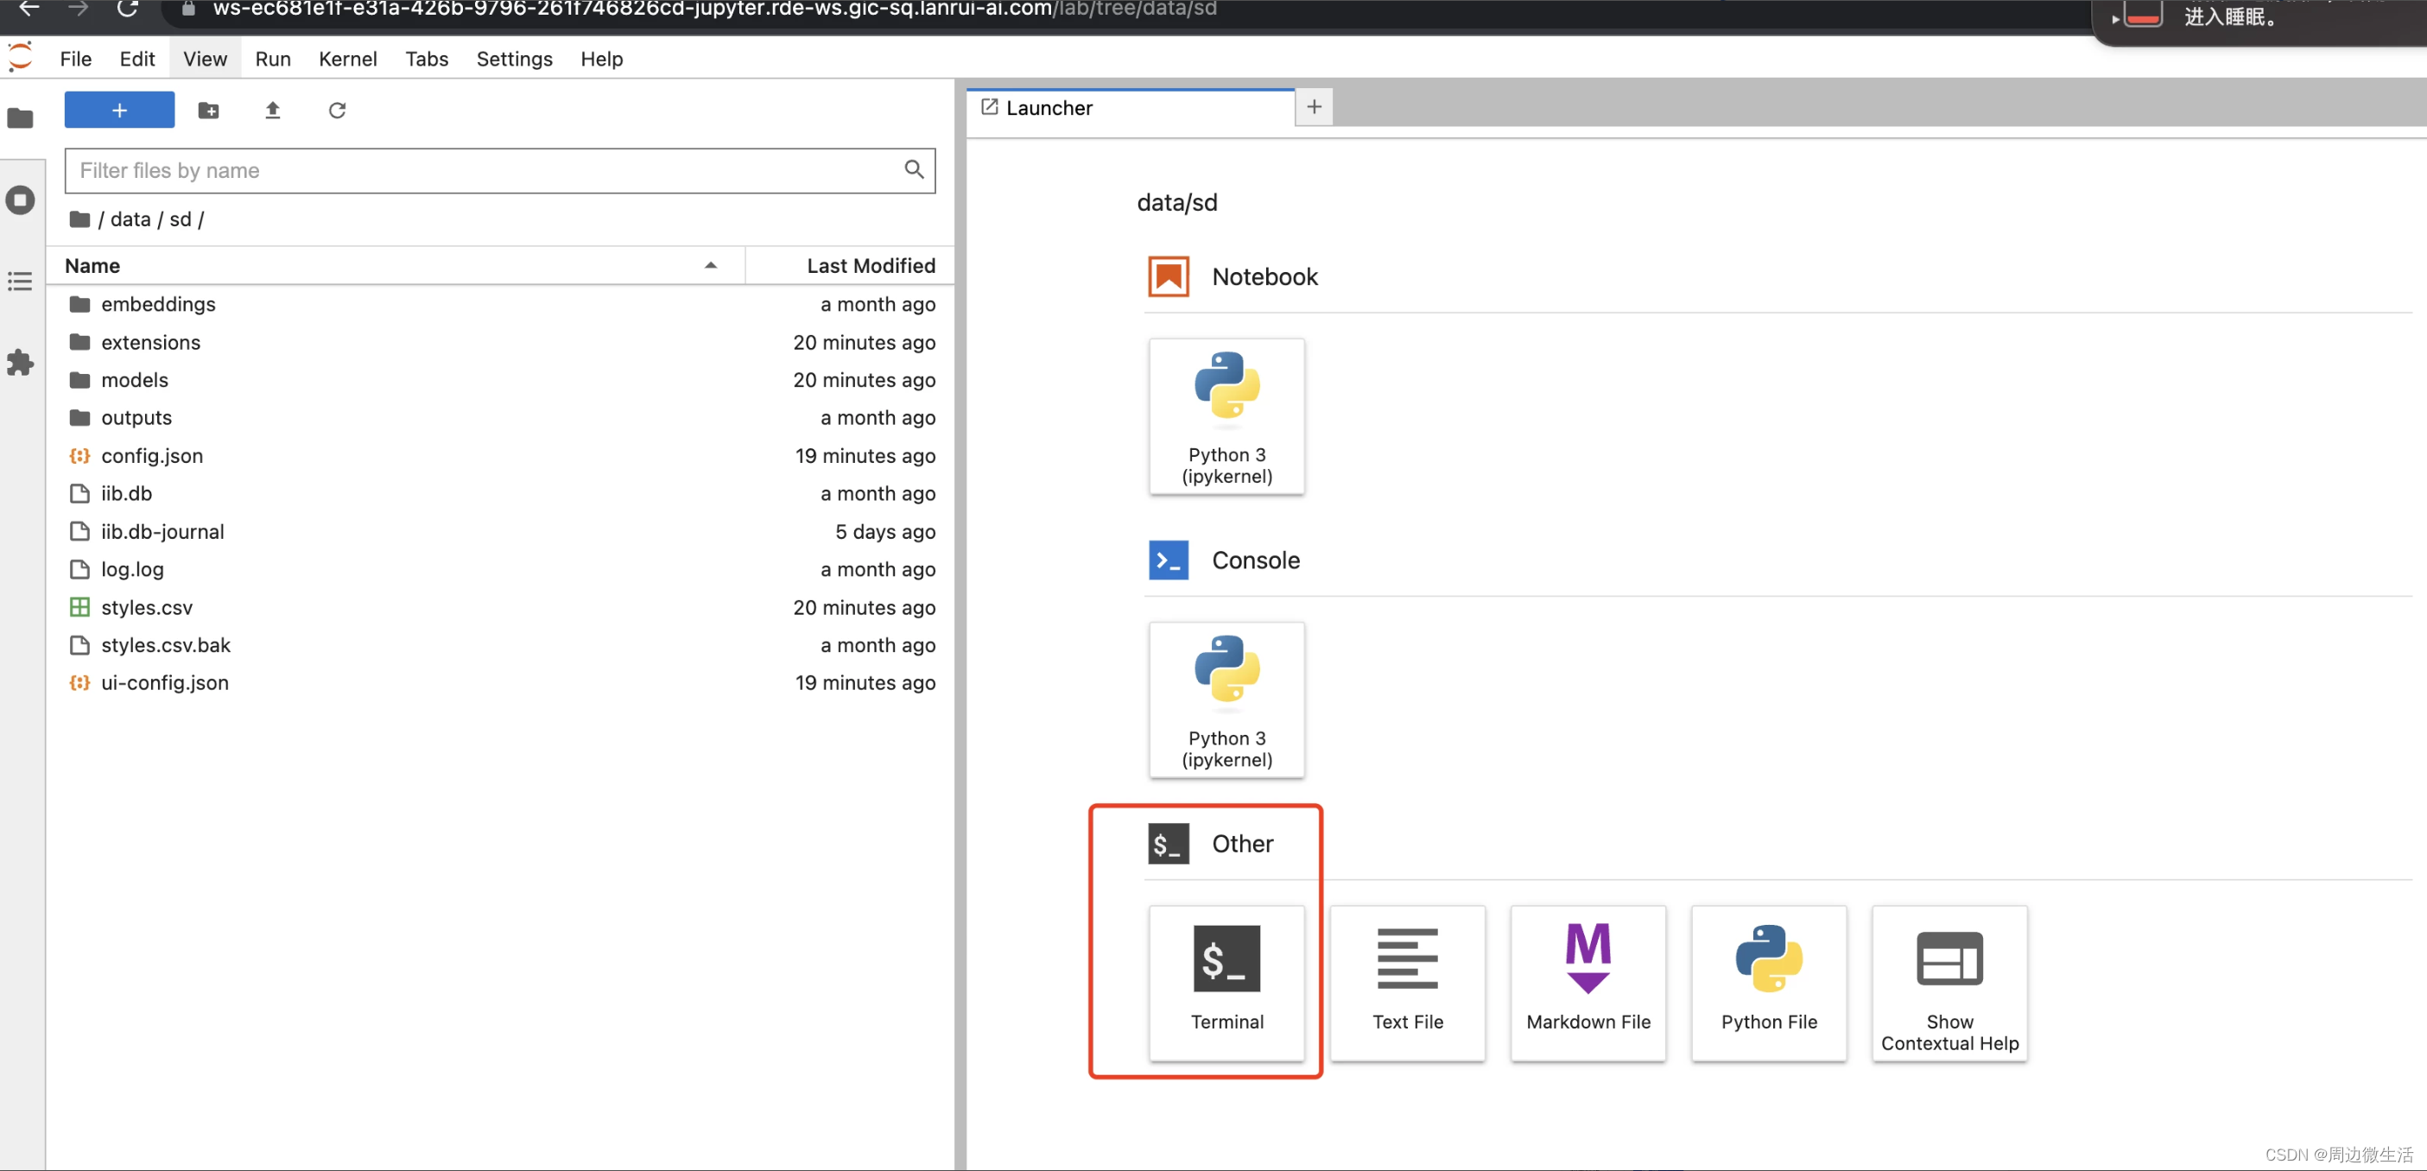Open Python 3 console card
Screen dimensions: 2427x1171
pyautogui.click(x=1226, y=699)
